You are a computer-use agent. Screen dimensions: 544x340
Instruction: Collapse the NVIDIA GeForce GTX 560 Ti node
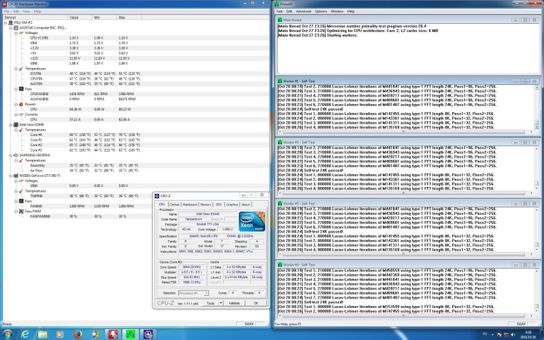pyautogui.click(x=11, y=176)
